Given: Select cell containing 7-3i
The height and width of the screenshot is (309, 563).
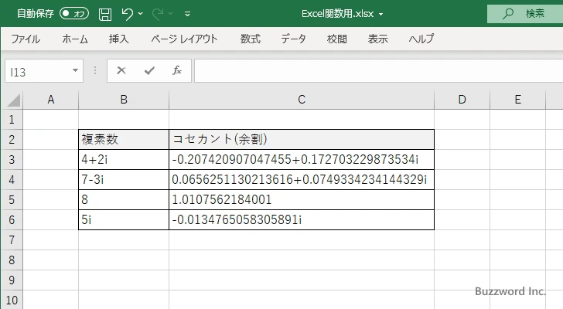Looking at the screenshot, I should pyautogui.click(x=124, y=179).
